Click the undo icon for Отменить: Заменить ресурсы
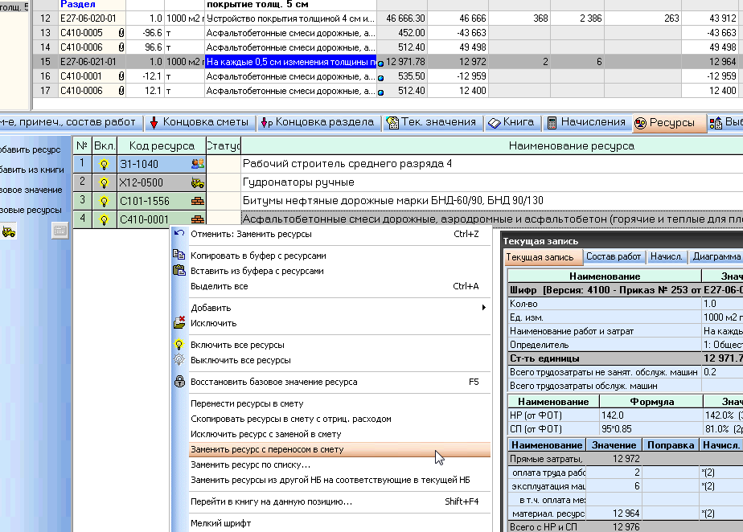This screenshot has height=532, width=743. click(x=179, y=235)
